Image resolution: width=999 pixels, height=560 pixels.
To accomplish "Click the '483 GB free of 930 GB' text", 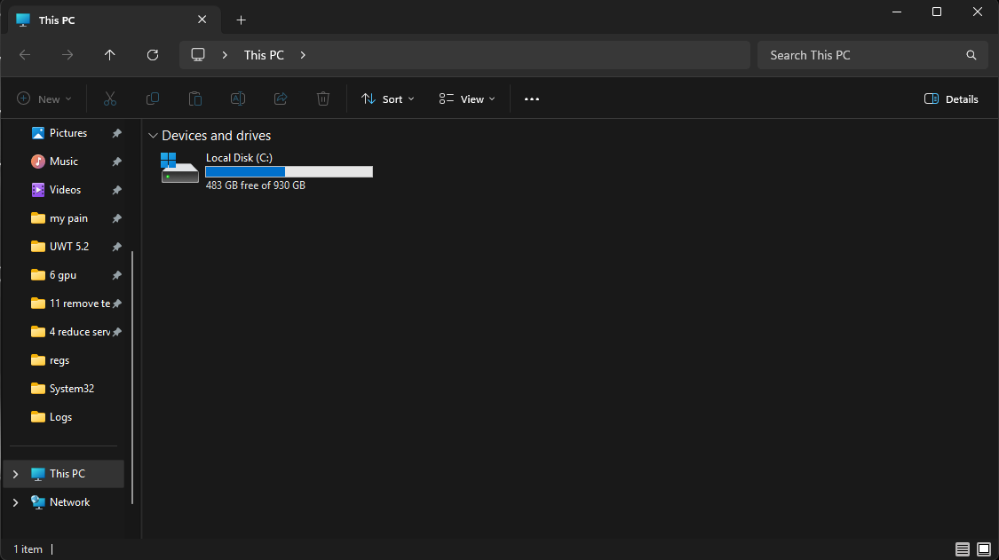I will 256,185.
